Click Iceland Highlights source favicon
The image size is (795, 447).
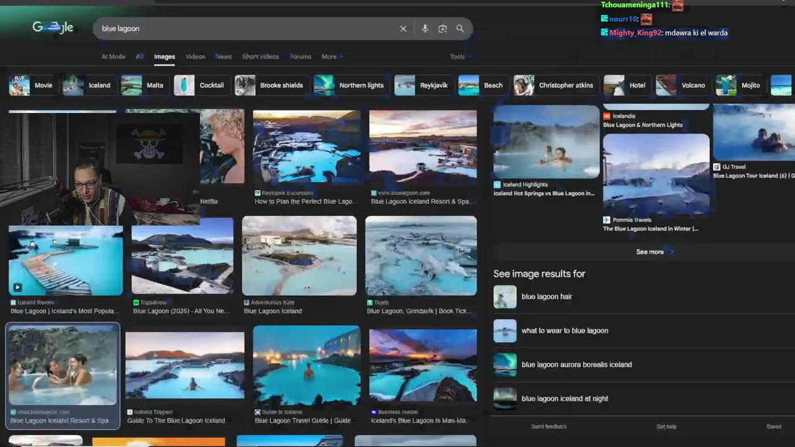click(497, 184)
